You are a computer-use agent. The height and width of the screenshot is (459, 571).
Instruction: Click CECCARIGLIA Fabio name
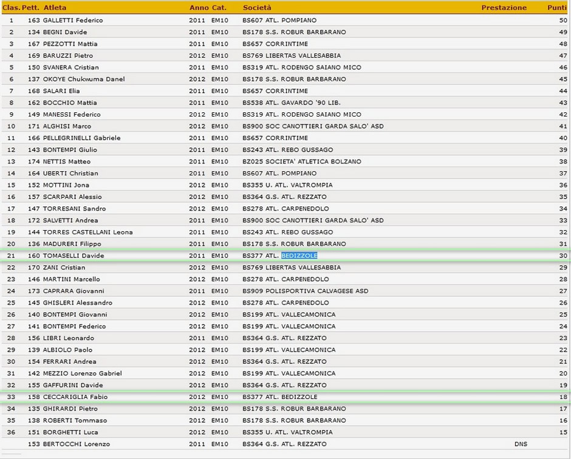(x=75, y=396)
